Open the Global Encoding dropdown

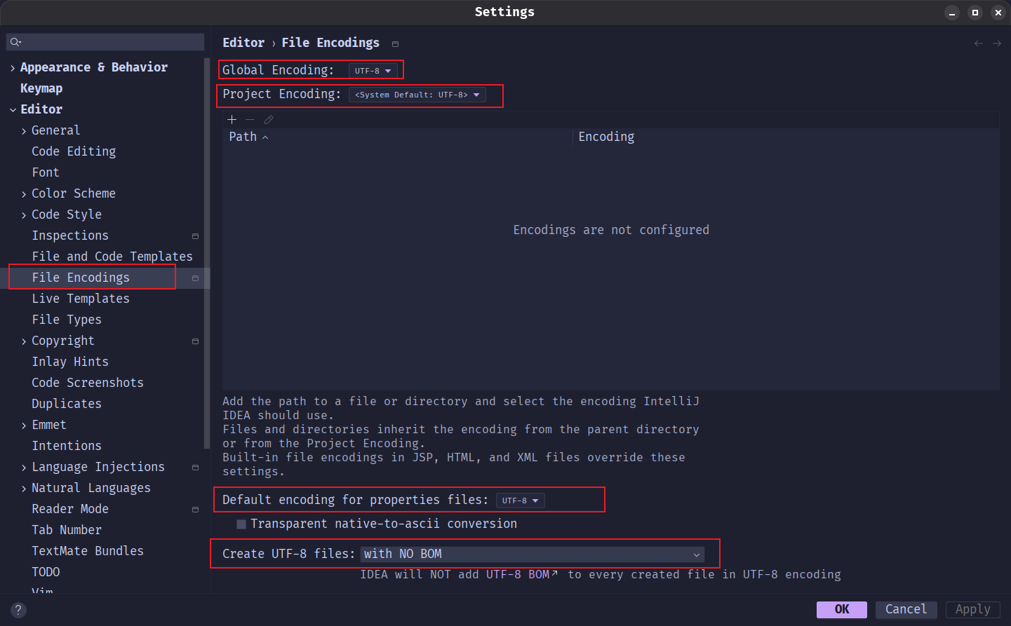373,71
